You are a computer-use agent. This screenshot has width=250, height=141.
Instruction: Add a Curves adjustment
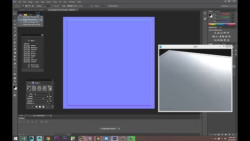(x=221, y=33)
